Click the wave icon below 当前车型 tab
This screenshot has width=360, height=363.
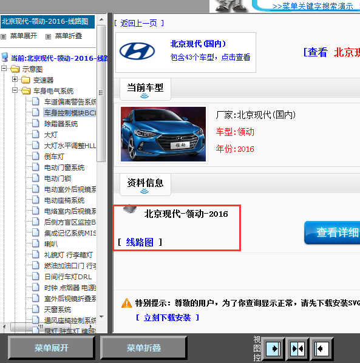point(144,96)
